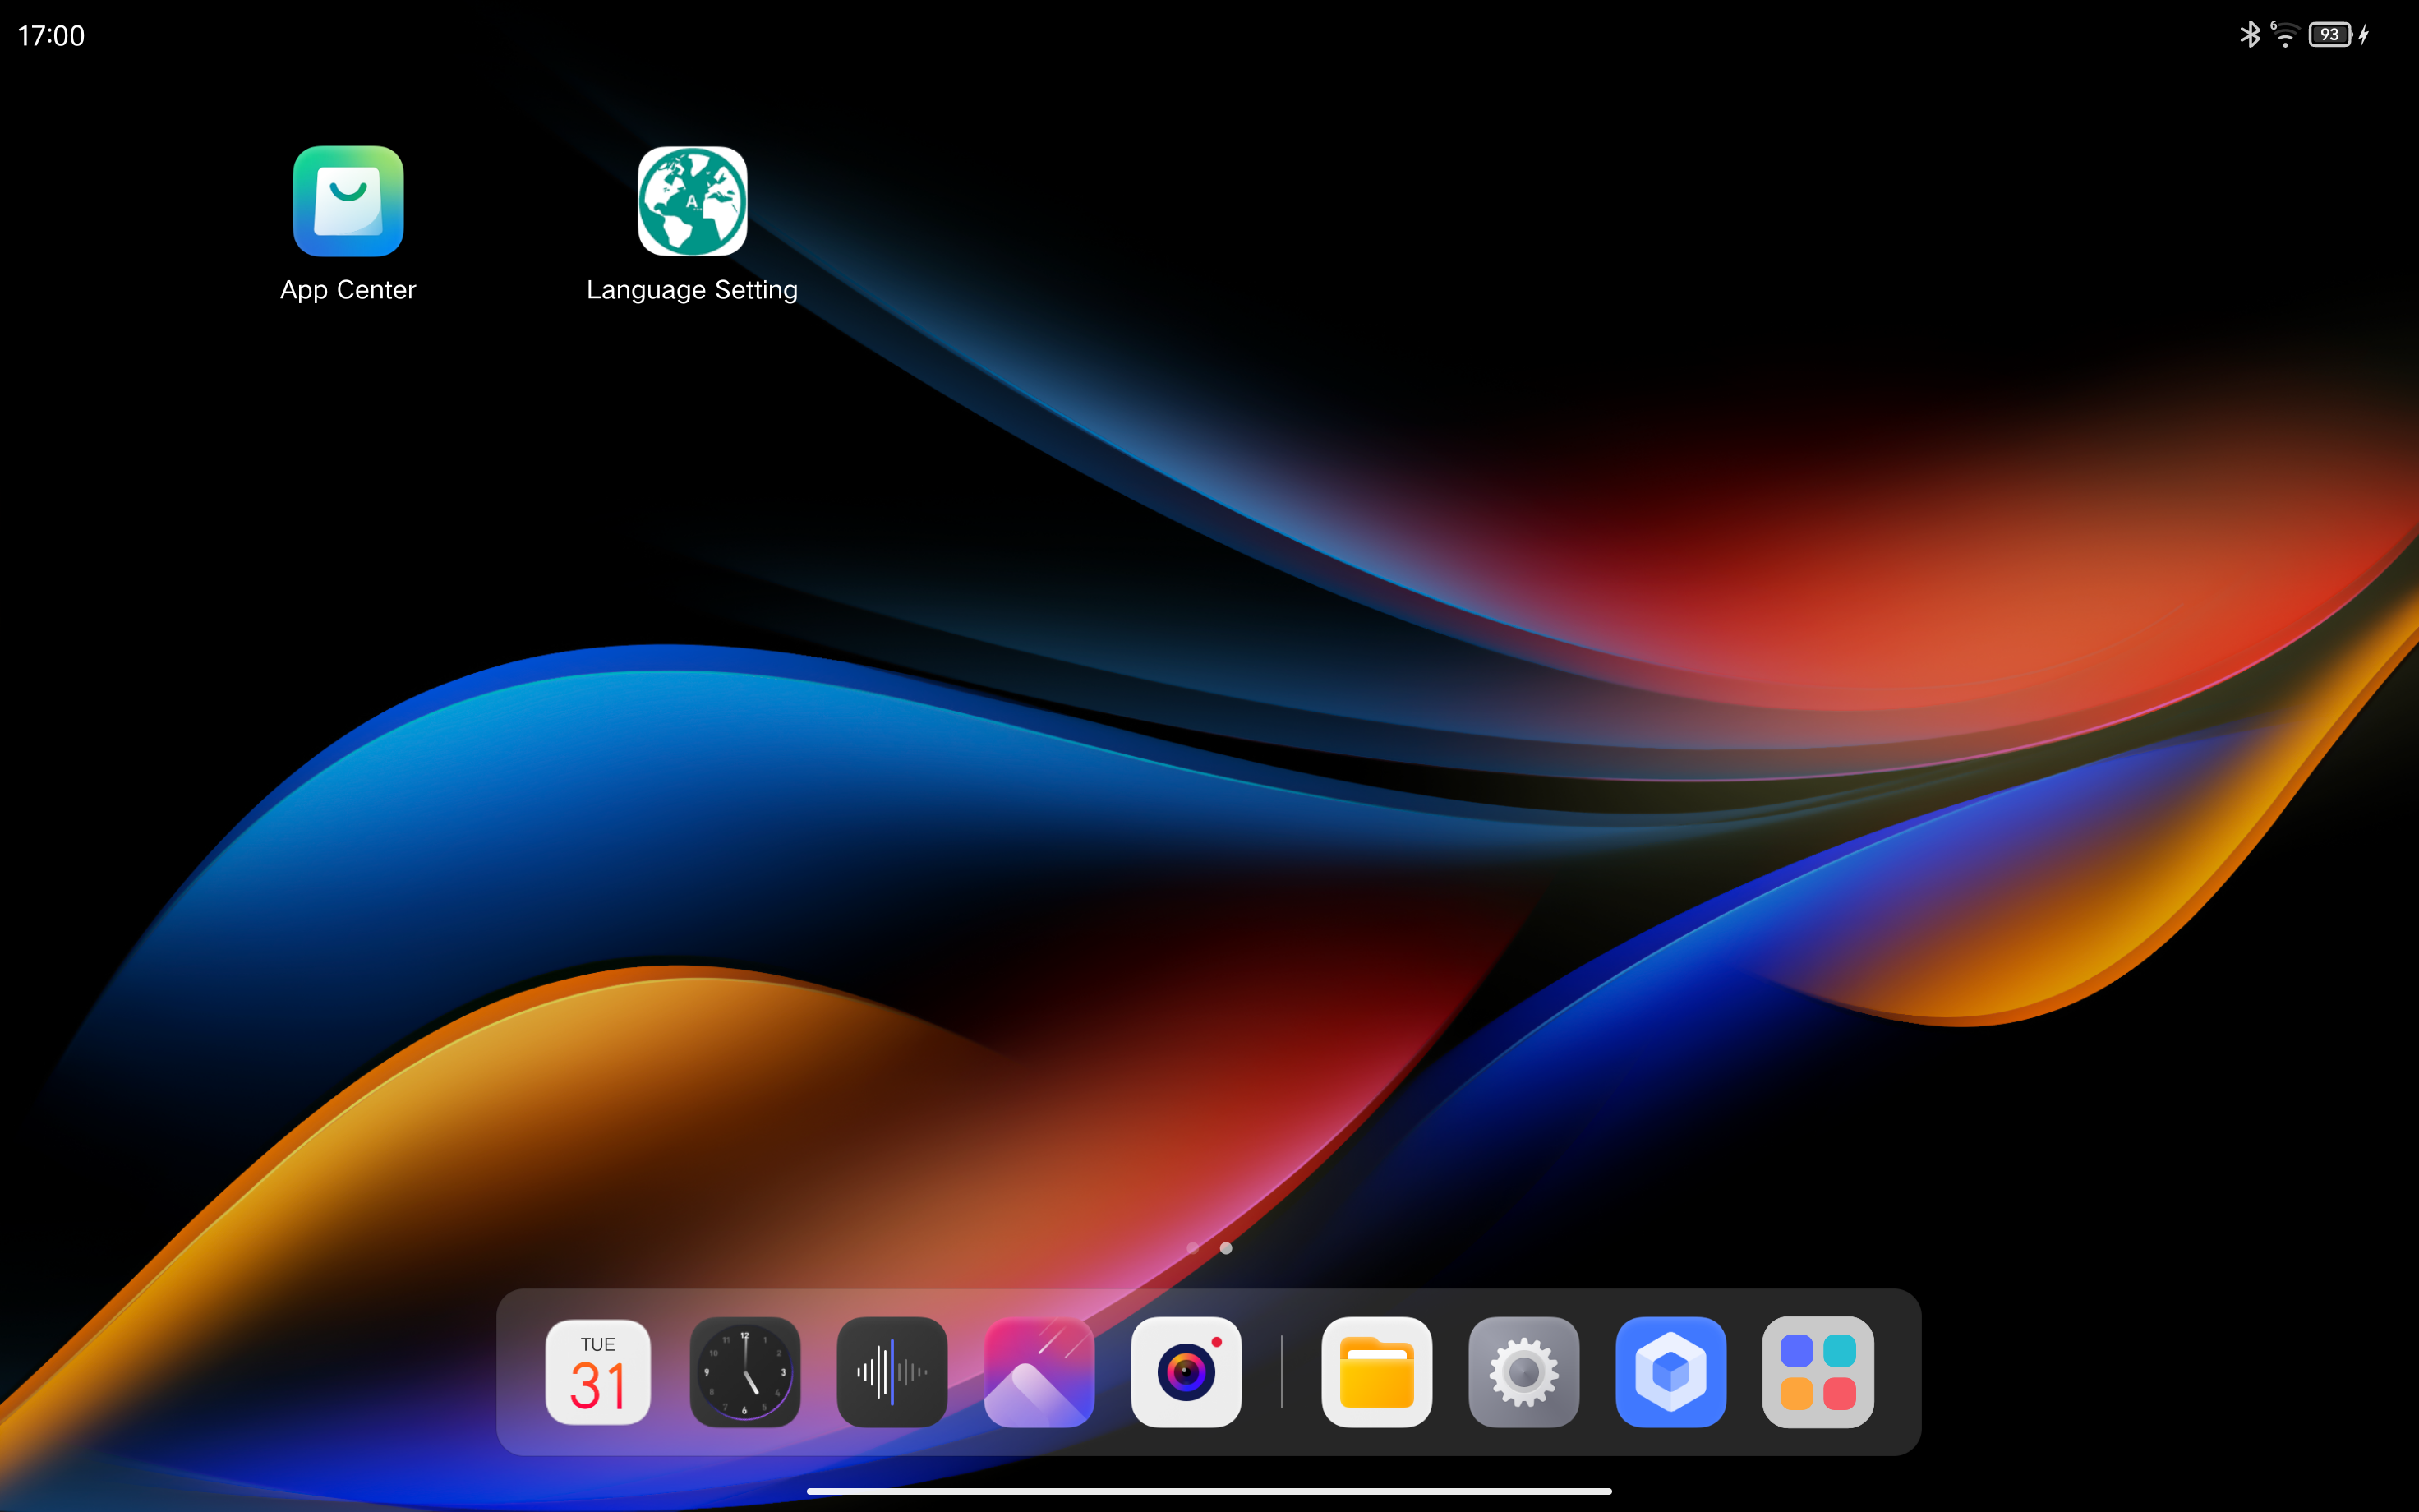The height and width of the screenshot is (1512, 2419).
Task: Open Settings gear in the dock
Action: [x=1523, y=1372]
